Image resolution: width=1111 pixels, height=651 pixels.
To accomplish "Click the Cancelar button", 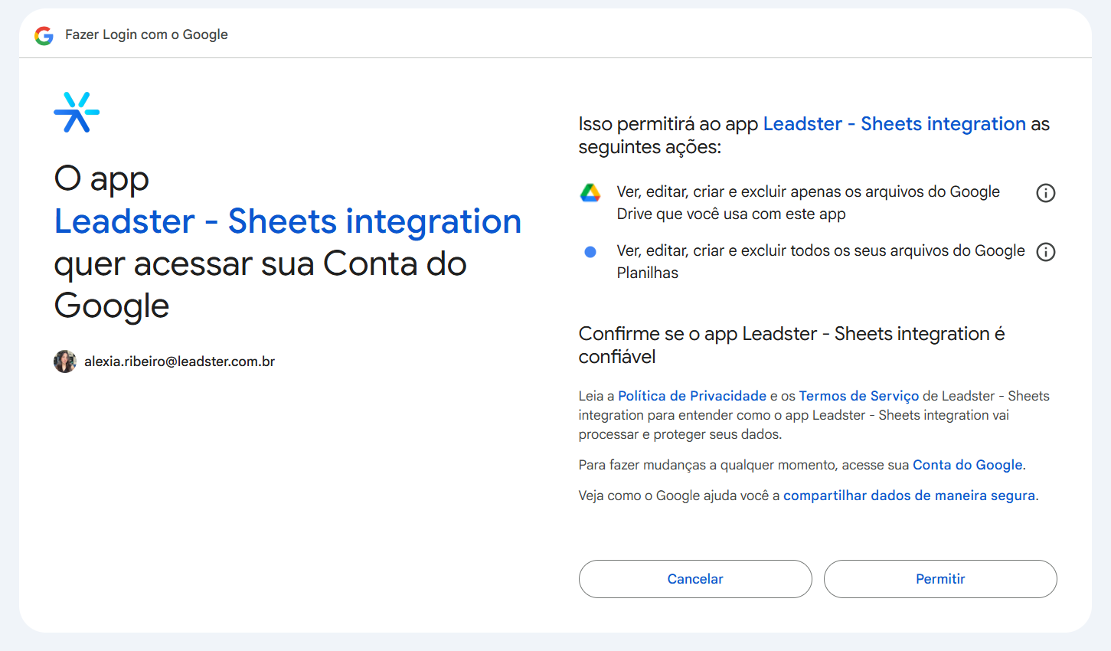I will coord(695,579).
